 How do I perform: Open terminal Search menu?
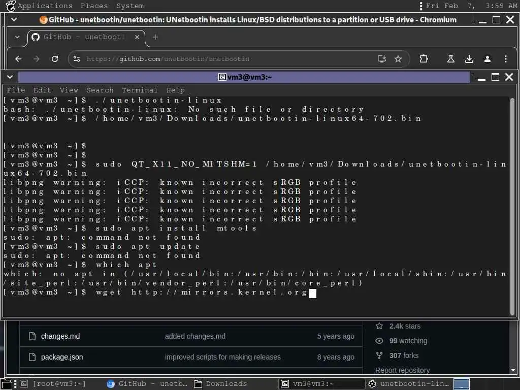pos(100,90)
